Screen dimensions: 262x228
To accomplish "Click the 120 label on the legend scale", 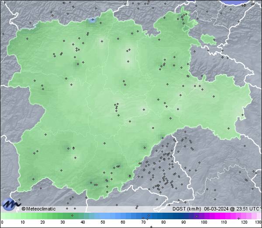I will (244, 222).
